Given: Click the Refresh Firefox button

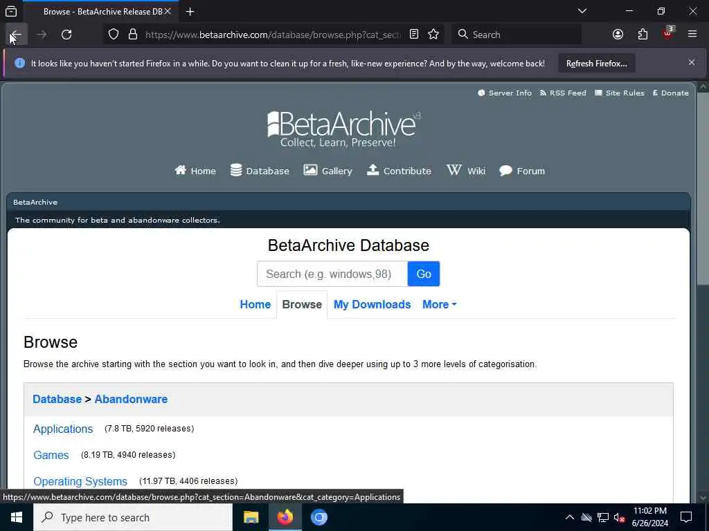Looking at the screenshot, I should 596,64.
